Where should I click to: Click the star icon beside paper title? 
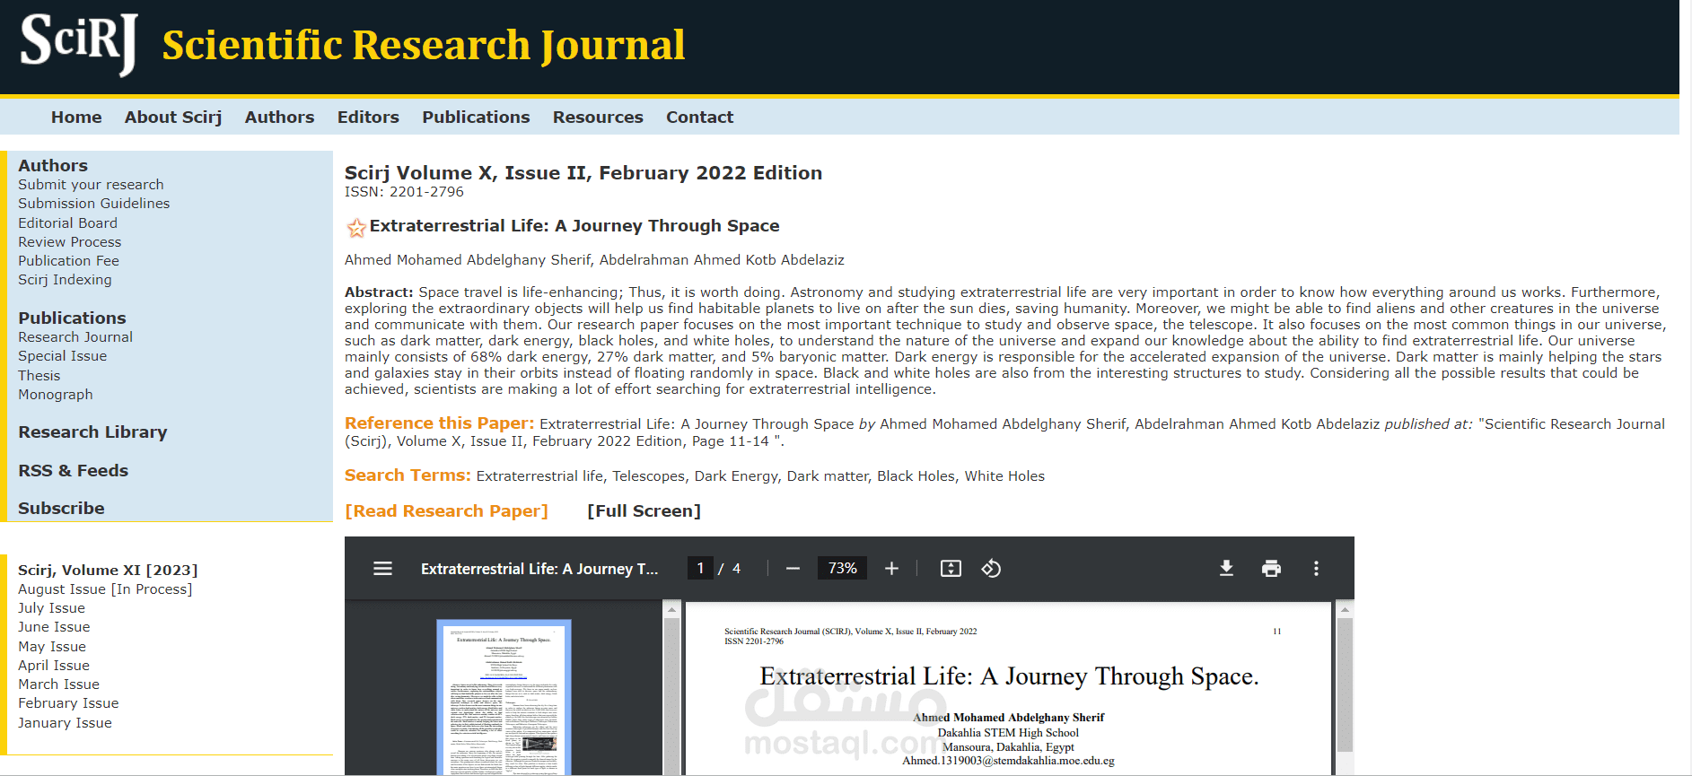[x=356, y=228]
